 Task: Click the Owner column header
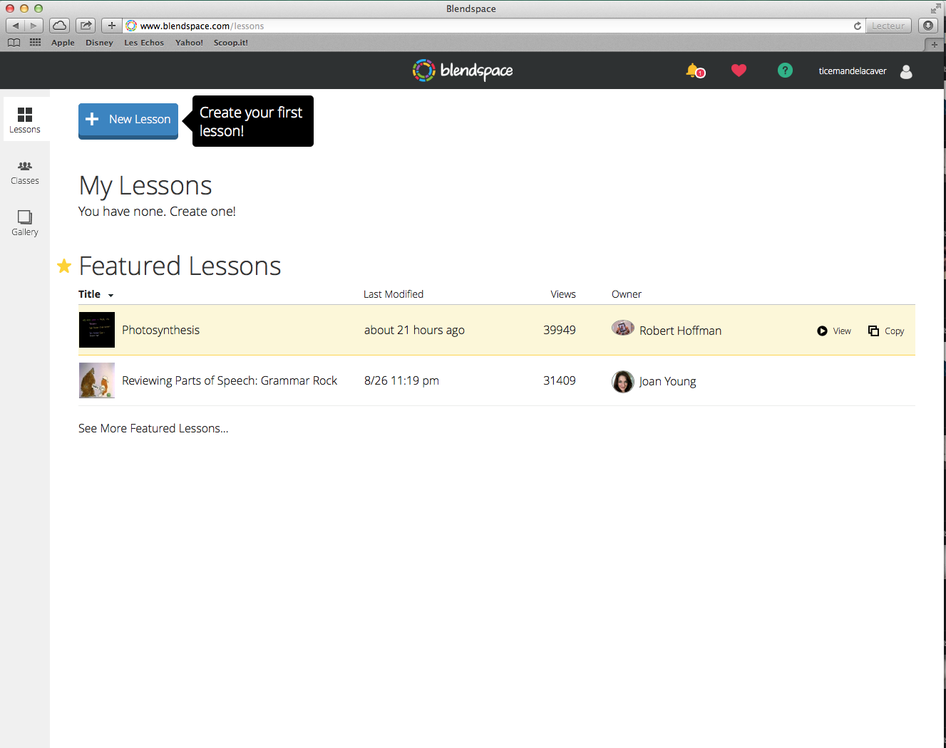(627, 294)
